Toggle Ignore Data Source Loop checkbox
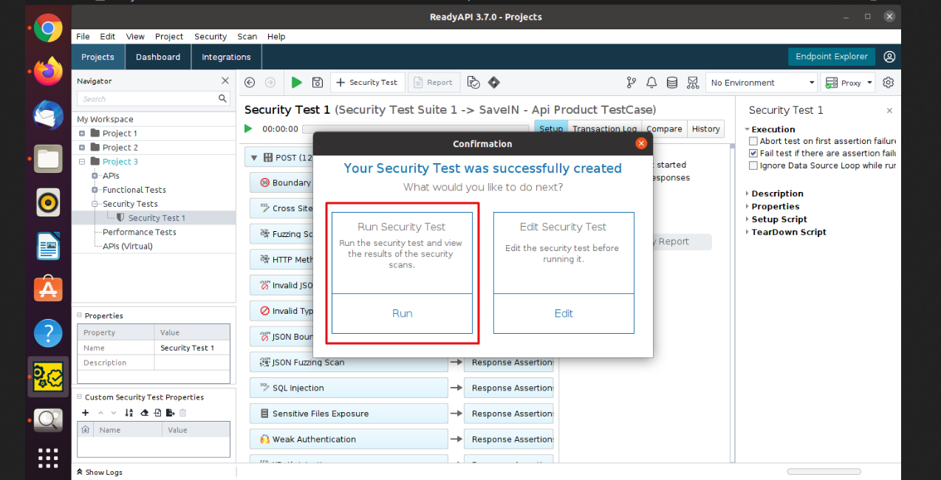The height and width of the screenshot is (480, 941). pyautogui.click(x=753, y=166)
